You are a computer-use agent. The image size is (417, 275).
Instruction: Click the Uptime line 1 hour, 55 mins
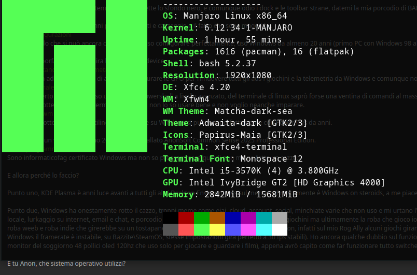[x=223, y=39]
